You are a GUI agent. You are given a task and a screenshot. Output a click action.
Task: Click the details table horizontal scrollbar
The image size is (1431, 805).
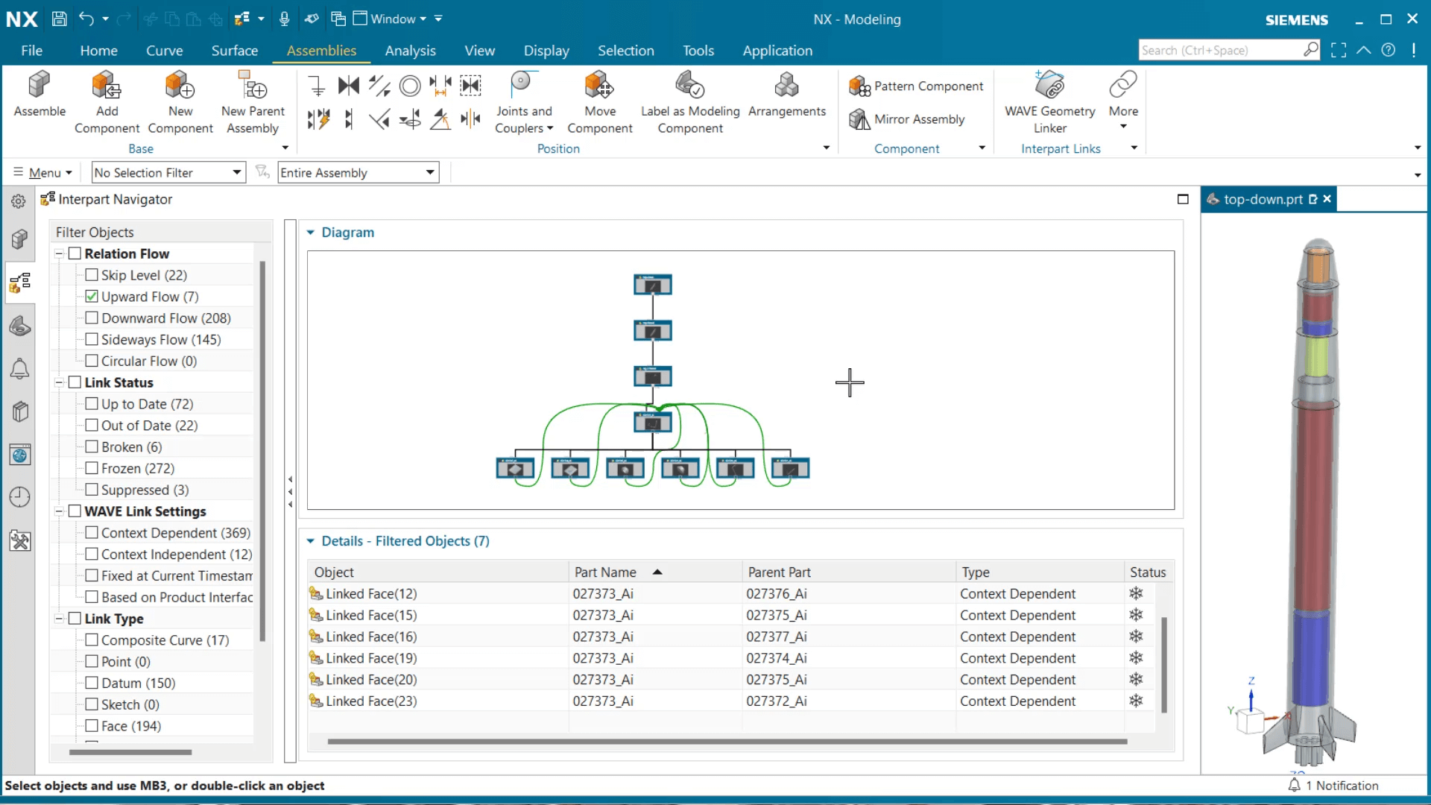point(727,742)
